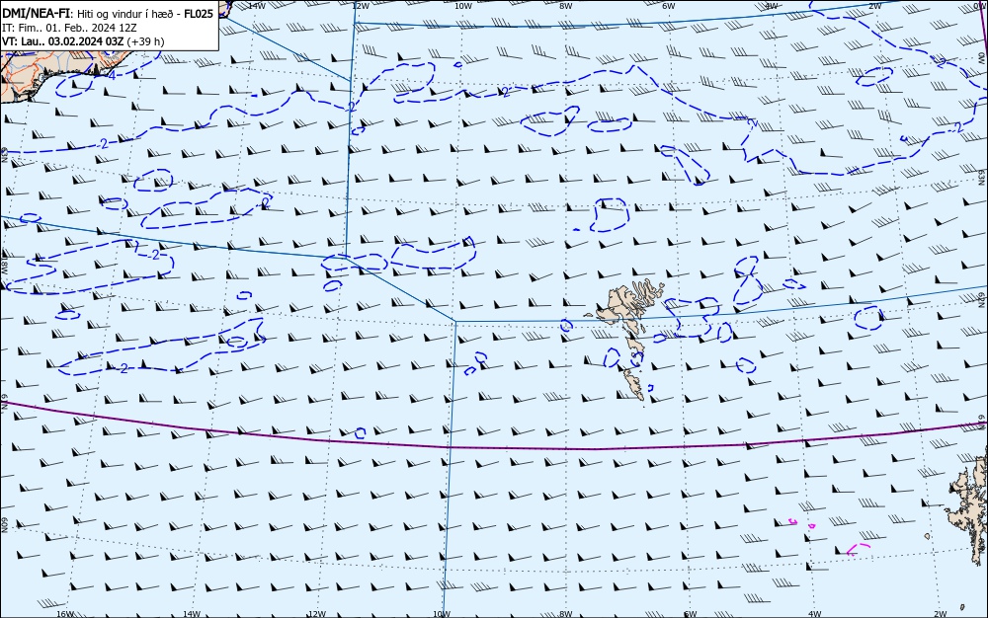Click the '10W' longitude label on bottom edge
This screenshot has height=618, width=988.
442,614
